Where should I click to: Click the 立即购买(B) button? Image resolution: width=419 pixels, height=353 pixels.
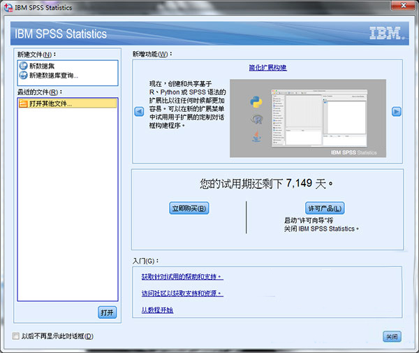pos(189,208)
